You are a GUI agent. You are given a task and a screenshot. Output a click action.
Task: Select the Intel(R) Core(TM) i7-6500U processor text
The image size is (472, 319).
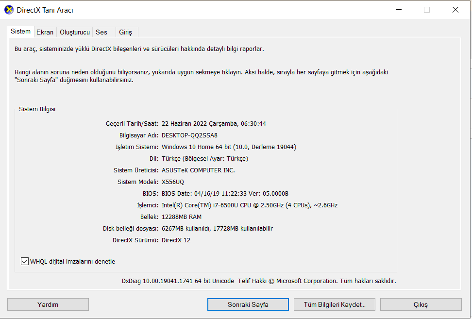[x=250, y=205]
